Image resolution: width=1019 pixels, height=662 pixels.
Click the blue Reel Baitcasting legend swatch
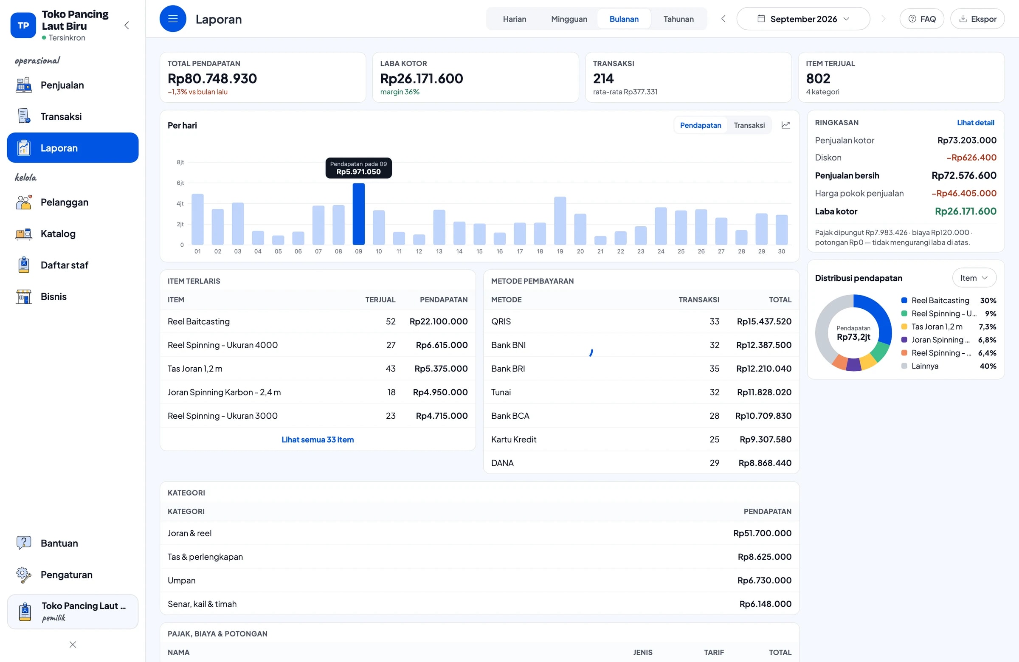[904, 301]
